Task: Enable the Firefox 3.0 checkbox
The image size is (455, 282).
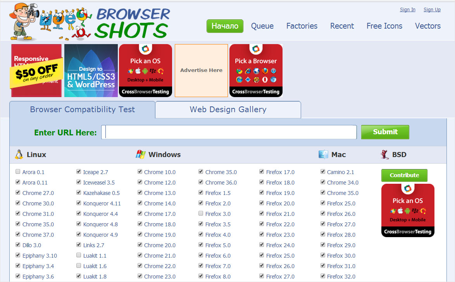Action: tap(201, 214)
